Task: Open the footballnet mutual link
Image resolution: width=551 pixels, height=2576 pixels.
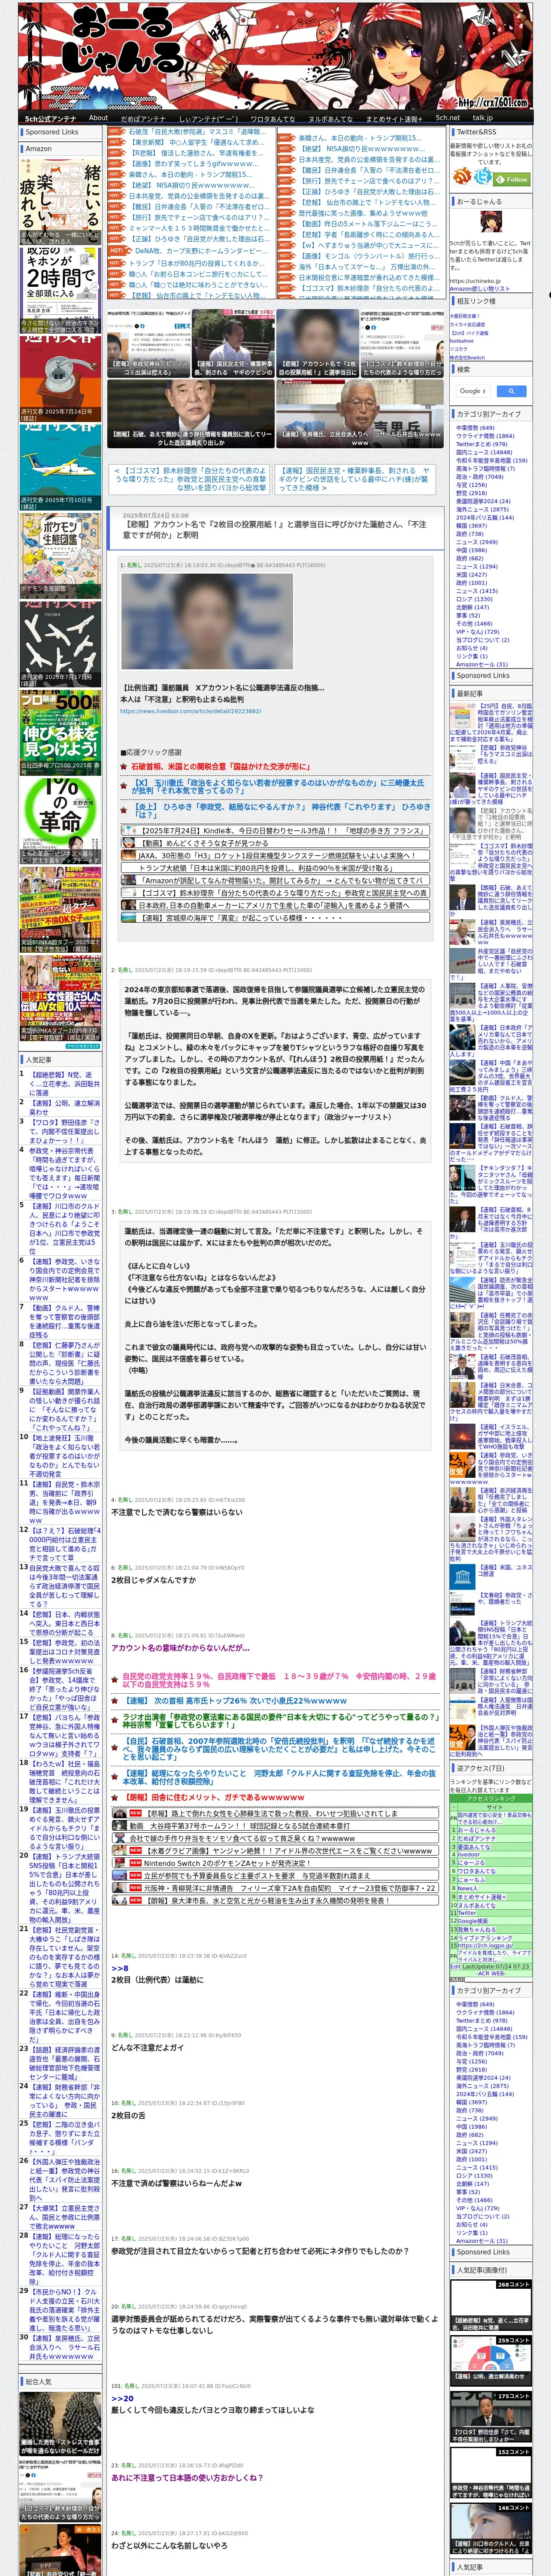Action: tap(462, 341)
